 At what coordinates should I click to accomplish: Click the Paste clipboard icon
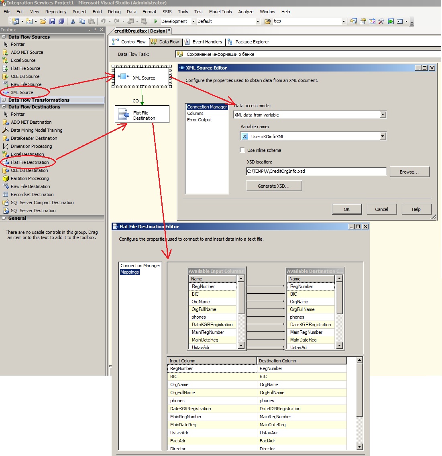click(92, 21)
